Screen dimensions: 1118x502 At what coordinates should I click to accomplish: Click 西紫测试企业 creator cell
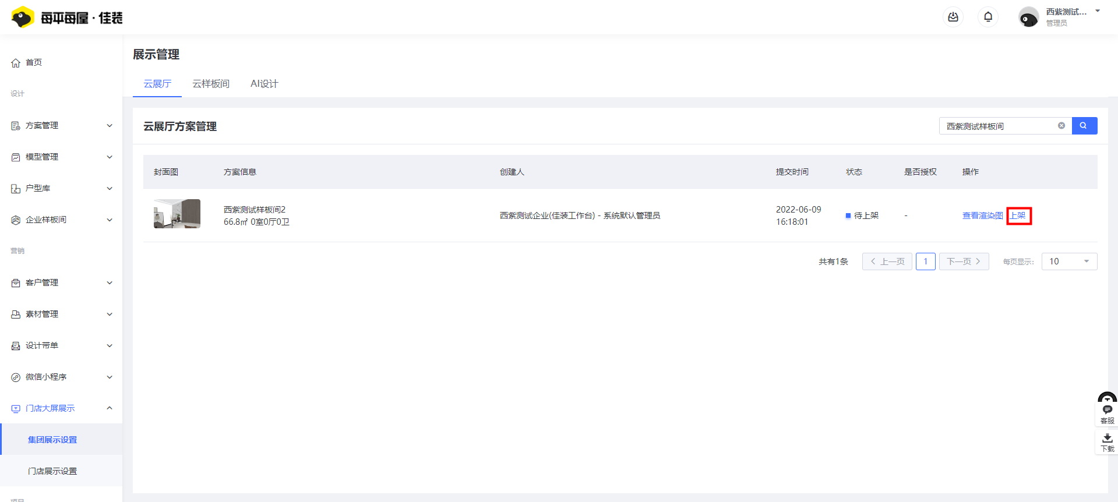click(580, 215)
